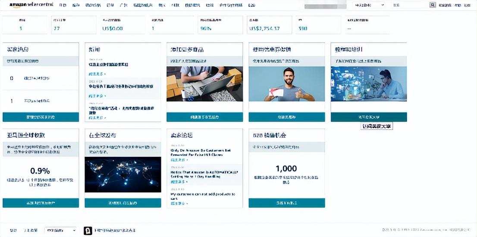The height and width of the screenshot is (237, 477).
Task: Click the teal button on Buyer Messages card
Action: pos(41,117)
